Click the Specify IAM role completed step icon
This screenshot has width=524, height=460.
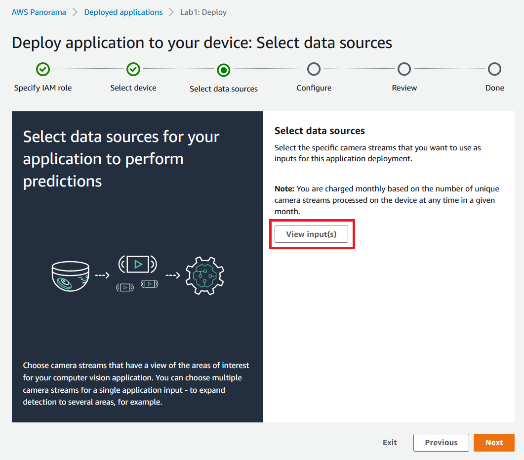tap(43, 70)
